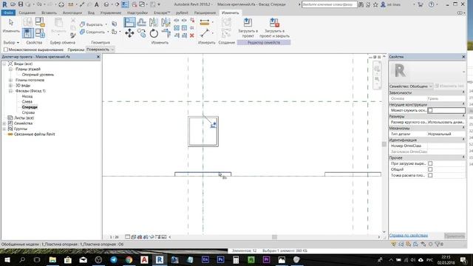Click the drawing area horizontal scrollbar thumb
This screenshot has height=266, width=473.
[x=274, y=237]
